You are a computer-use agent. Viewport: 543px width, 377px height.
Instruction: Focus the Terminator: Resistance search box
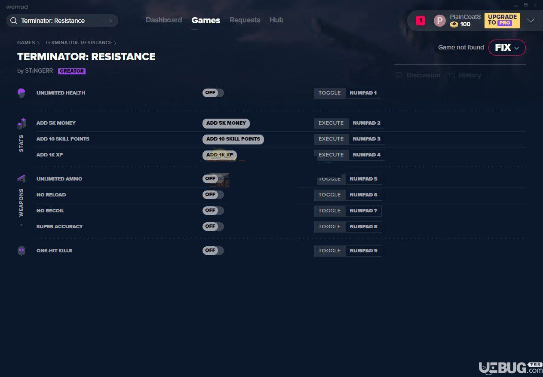(62, 21)
